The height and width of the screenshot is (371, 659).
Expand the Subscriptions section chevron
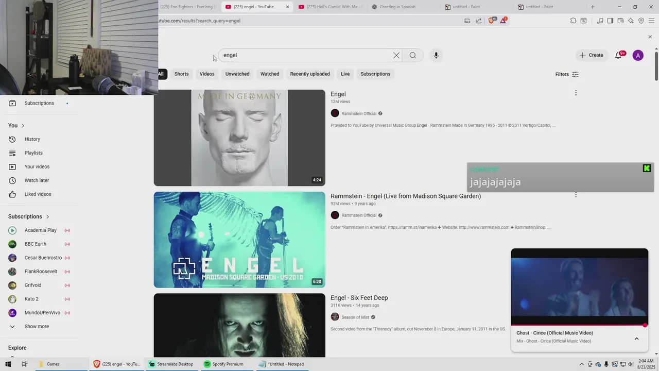coord(47,217)
